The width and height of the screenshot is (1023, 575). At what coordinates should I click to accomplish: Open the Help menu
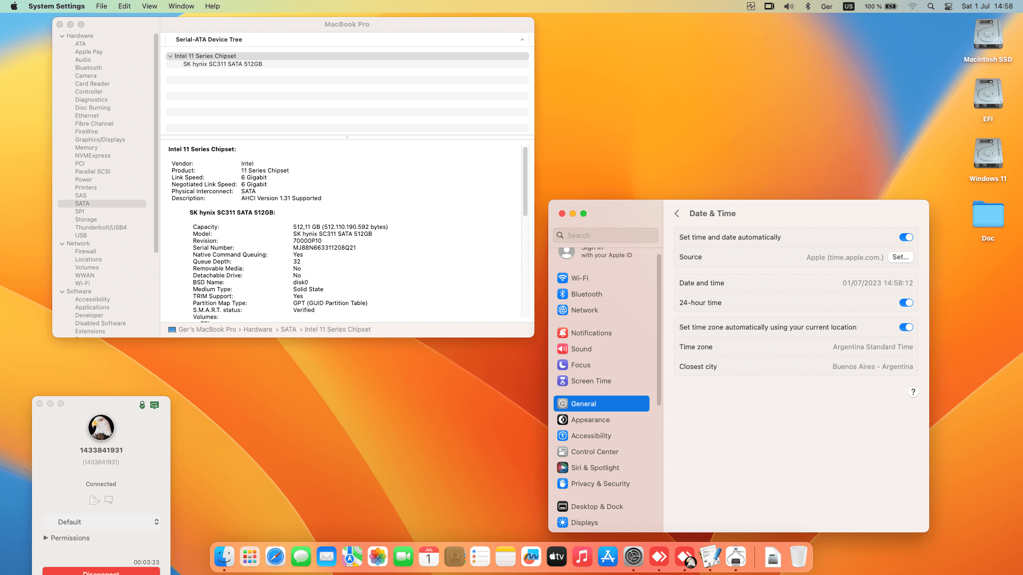pos(213,6)
